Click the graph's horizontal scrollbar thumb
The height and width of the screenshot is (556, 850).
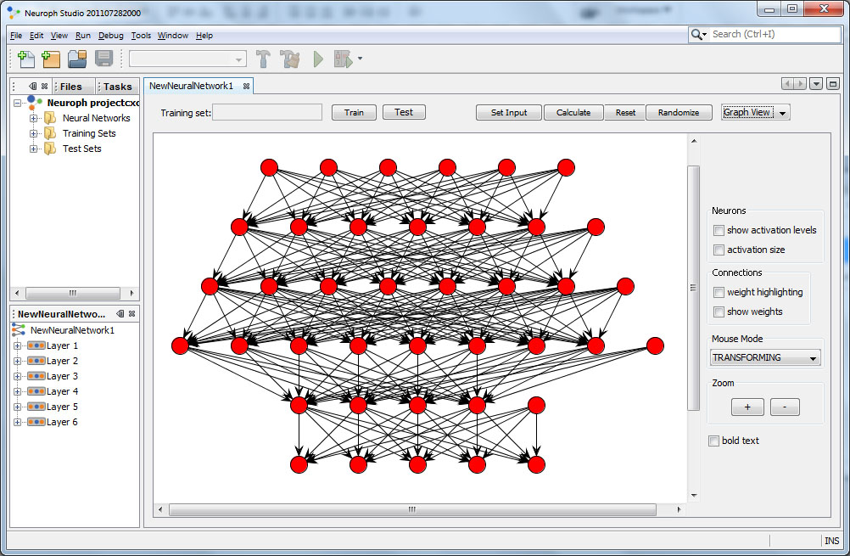point(411,510)
